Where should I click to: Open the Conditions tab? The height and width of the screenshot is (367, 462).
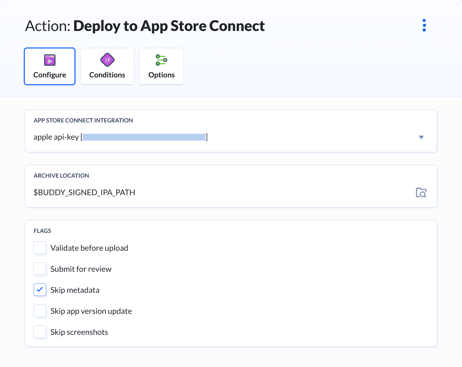pos(107,66)
